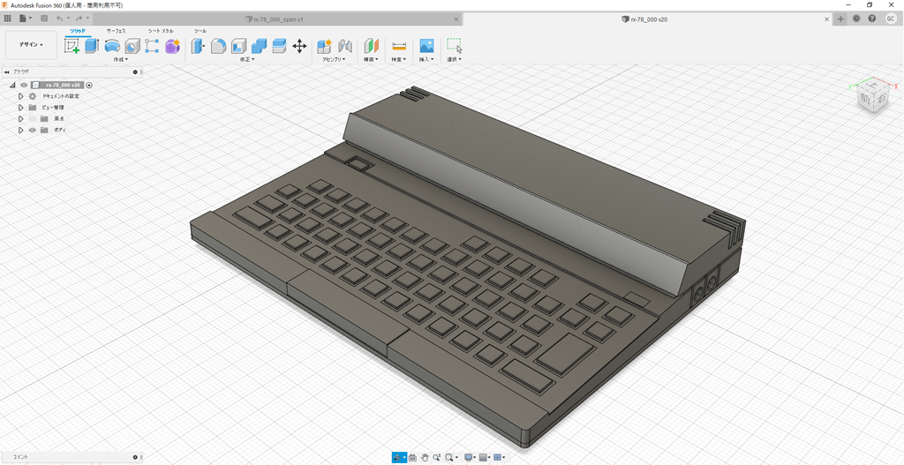904x465 pixels.
Task: Select the Create Sketch tool
Action: tap(72, 46)
